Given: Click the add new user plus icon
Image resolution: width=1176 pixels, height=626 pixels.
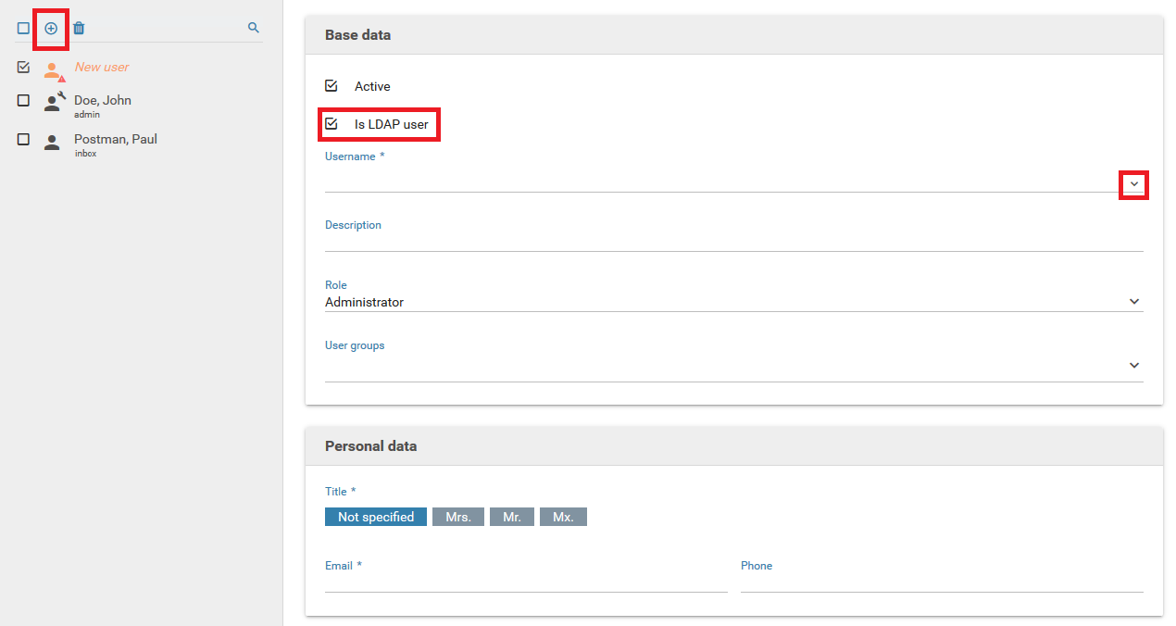Looking at the screenshot, I should [x=51, y=29].
